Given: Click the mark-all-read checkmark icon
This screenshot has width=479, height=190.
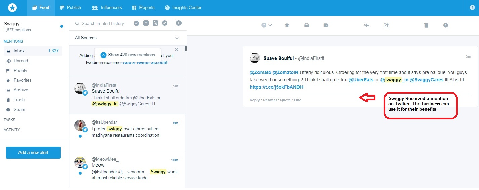Looking at the screenshot, I should pos(136,23).
